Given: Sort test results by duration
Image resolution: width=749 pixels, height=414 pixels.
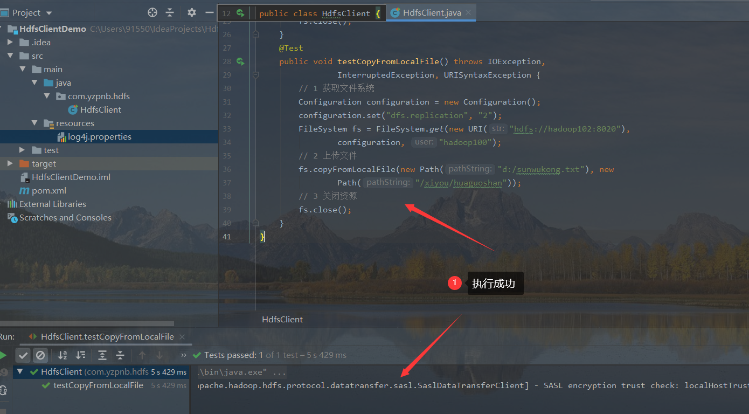Looking at the screenshot, I should (81, 355).
